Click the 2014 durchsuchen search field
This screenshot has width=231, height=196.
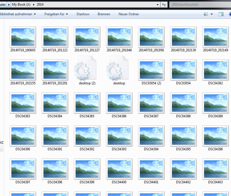[x=200, y=5]
